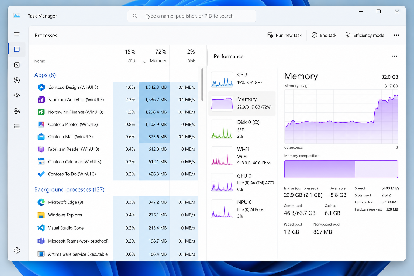Select the Wi-Fi performance item
This screenshot has height=276, width=414.
click(242, 156)
